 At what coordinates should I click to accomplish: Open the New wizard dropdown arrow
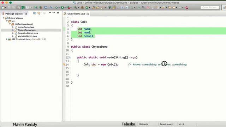coord(6,7)
